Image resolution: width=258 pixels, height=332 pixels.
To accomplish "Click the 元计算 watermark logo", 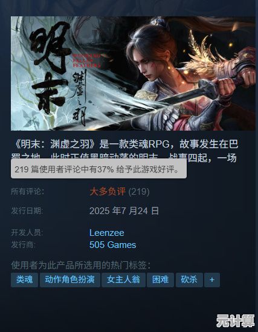I will pos(235,321).
